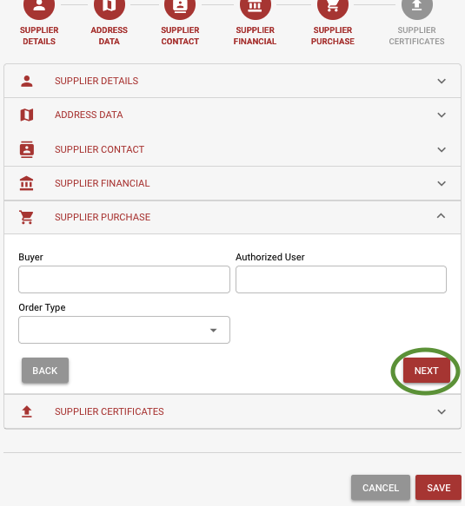Click the Supplier Financial accordion header text
Image resolution: width=465 pixels, height=506 pixels.
point(102,183)
